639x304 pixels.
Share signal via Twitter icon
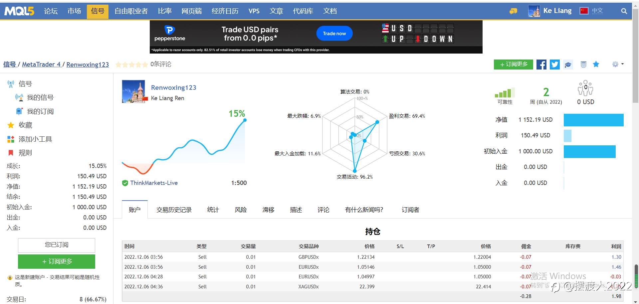point(554,65)
